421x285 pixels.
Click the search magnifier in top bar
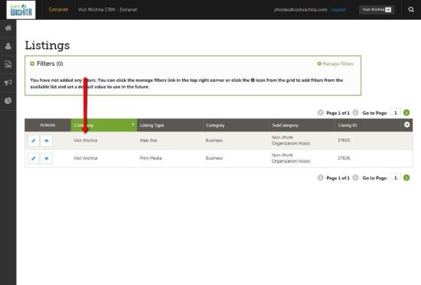point(411,10)
